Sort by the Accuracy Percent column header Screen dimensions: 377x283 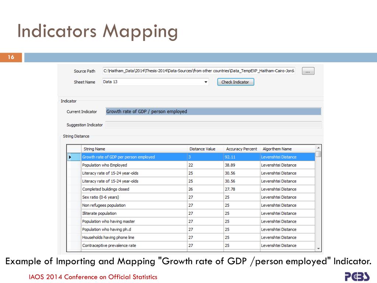(x=242, y=149)
